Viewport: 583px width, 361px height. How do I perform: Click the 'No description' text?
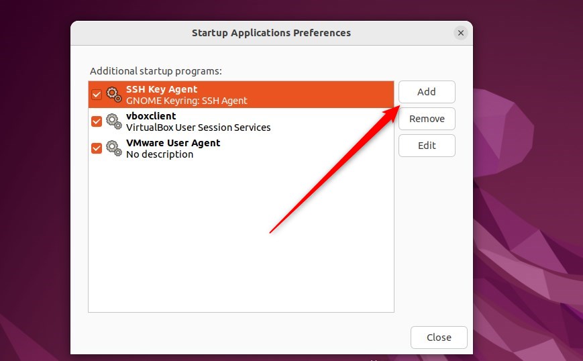click(x=160, y=154)
